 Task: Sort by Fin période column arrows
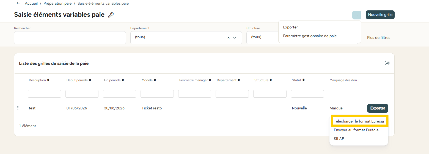click(x=123, y=80)
